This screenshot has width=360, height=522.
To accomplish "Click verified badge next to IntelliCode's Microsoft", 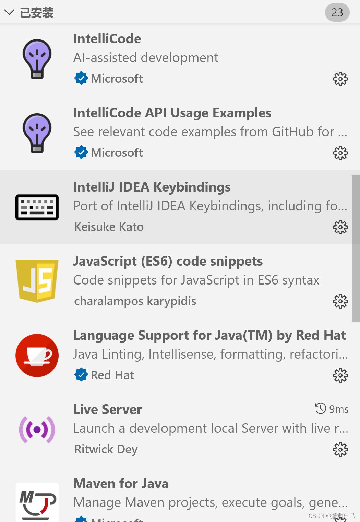I will [81, 78].
